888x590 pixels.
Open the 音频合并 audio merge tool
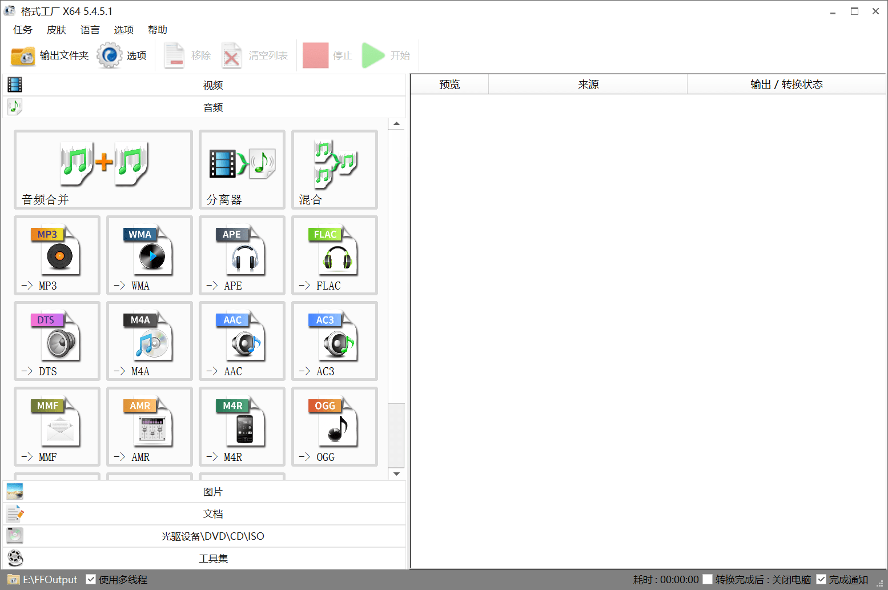[x=103, y=170]
